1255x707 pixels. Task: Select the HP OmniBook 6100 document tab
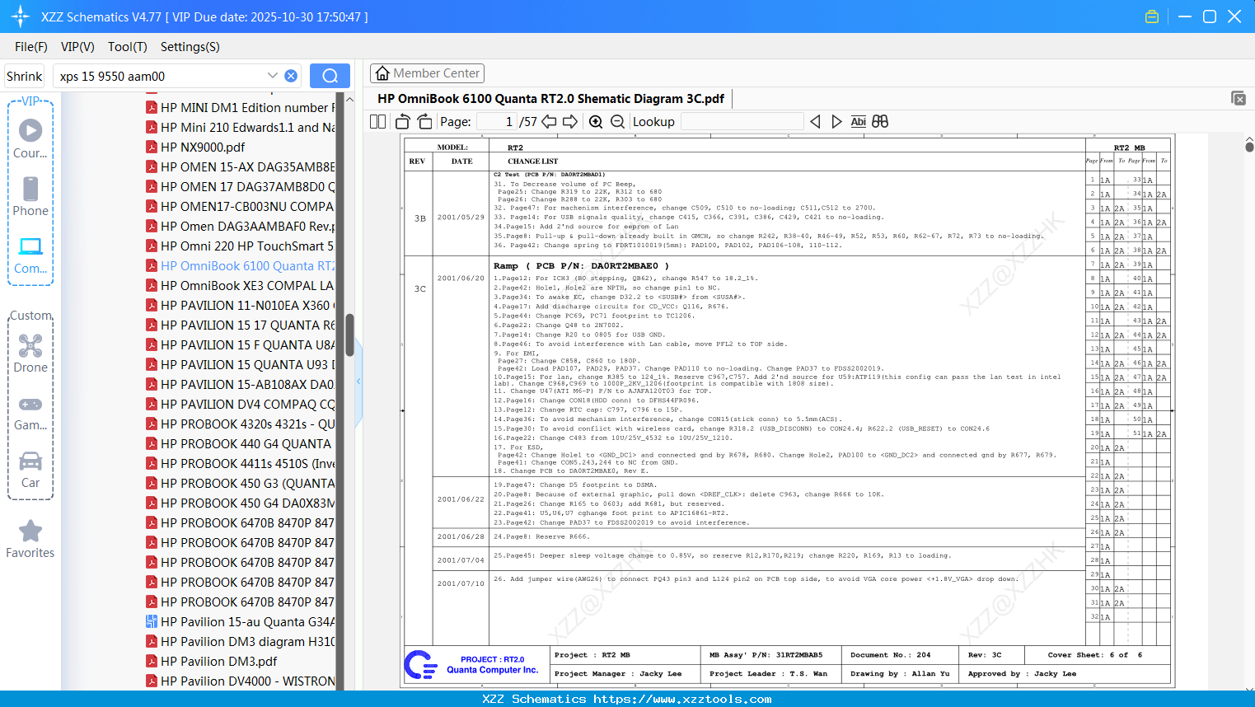550,99
